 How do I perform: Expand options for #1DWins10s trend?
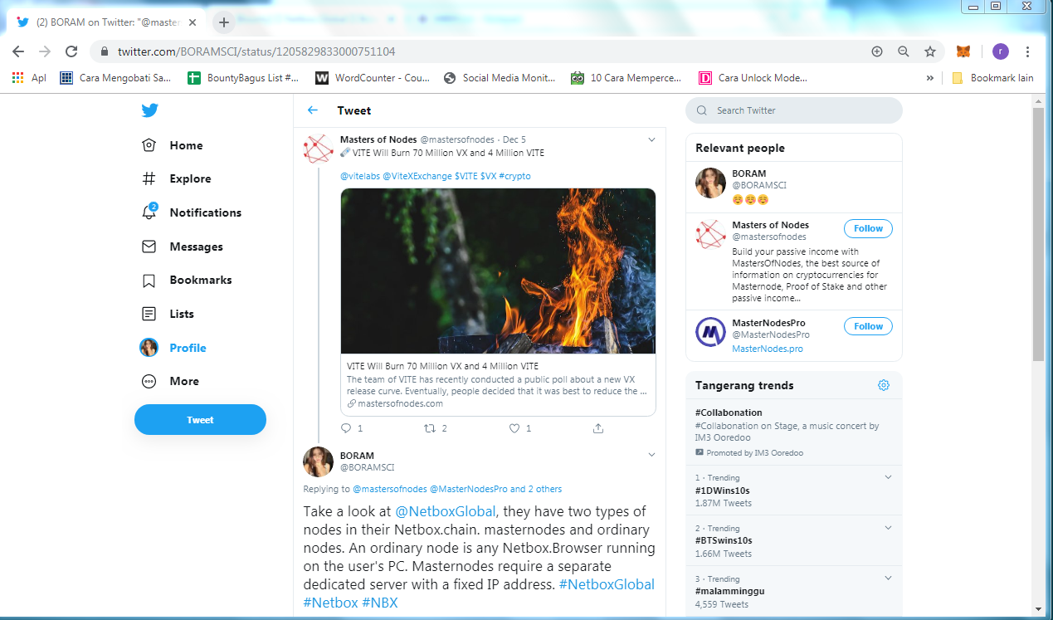click(888, 477)
